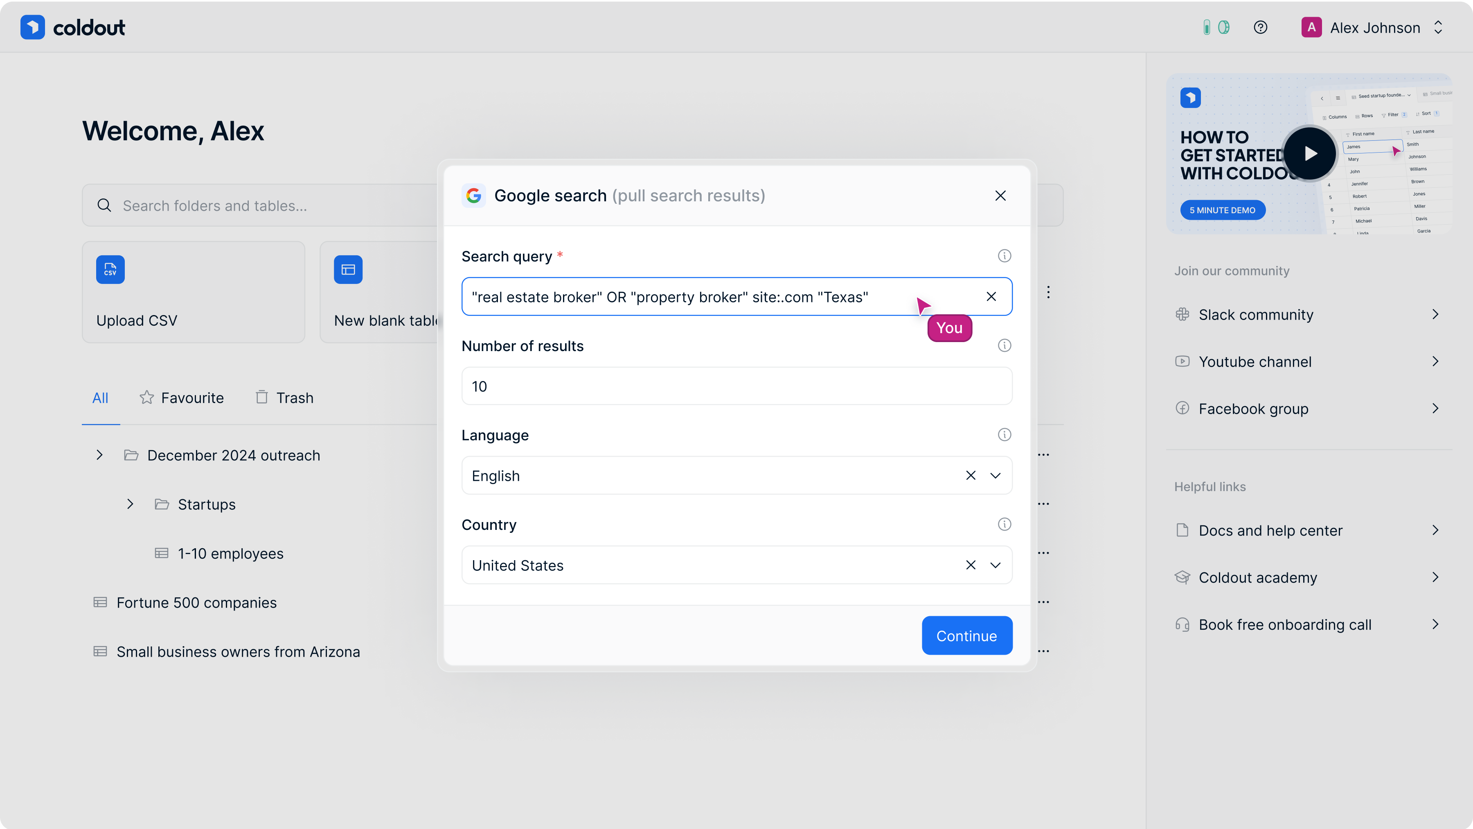Click the Country field info icon
The height and width of the screenshot is (829, 1473).
click(1004, 524)
